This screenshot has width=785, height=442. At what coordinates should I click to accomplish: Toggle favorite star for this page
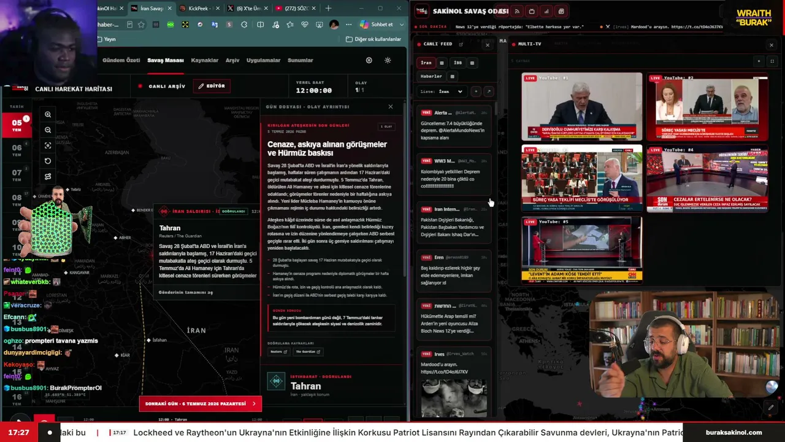coord(141,25)
